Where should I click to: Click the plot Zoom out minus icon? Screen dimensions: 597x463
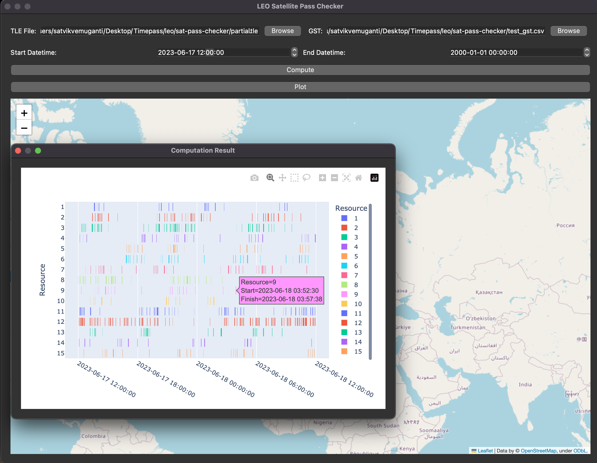[x=334, y=178]
